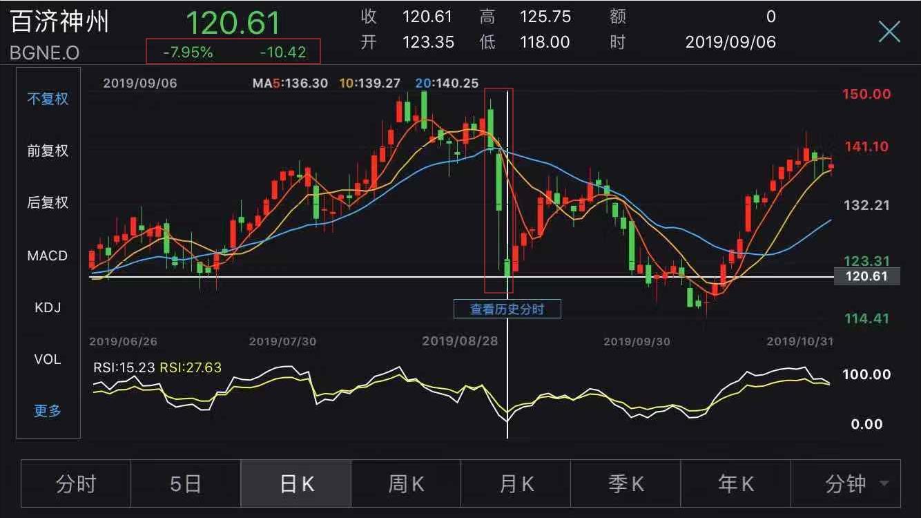Click the large price 120.61

click(233, 23)
